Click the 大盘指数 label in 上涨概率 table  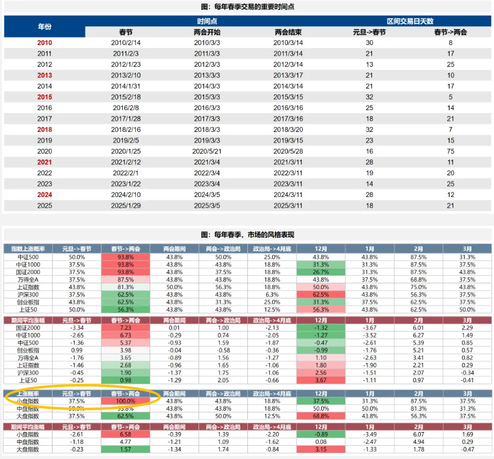28,416
